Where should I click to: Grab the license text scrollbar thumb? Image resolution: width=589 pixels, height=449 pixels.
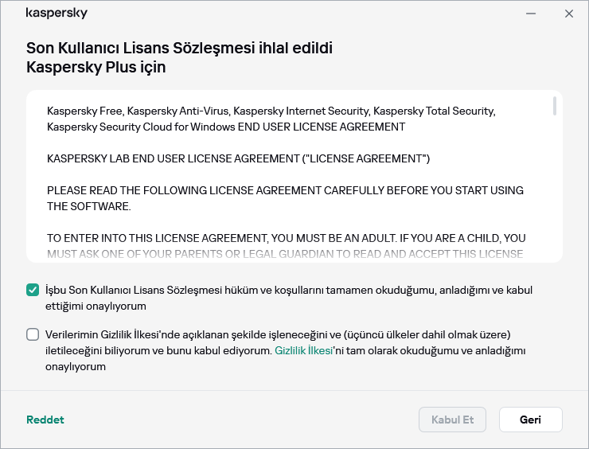555,107
